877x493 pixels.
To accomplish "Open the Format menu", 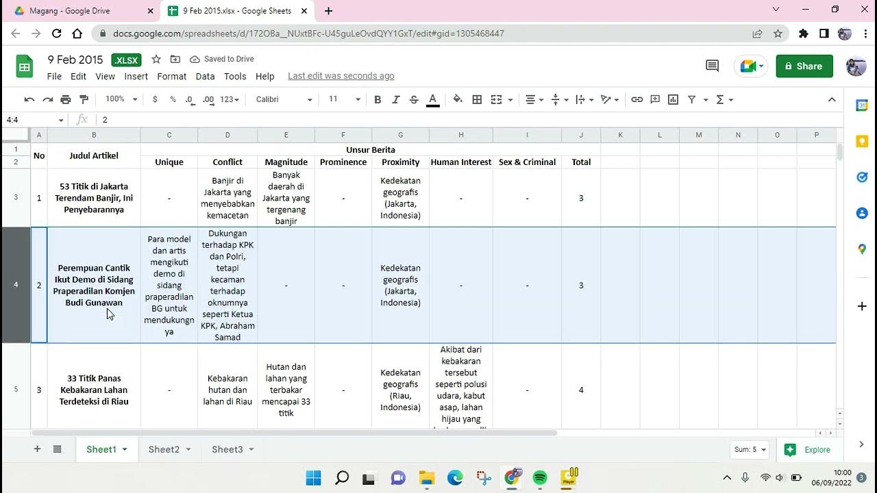I will pyautogui.click(x=171, y=76).
